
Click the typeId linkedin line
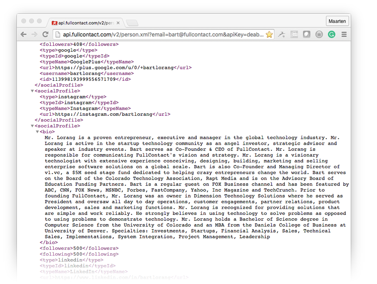point(77,266)
